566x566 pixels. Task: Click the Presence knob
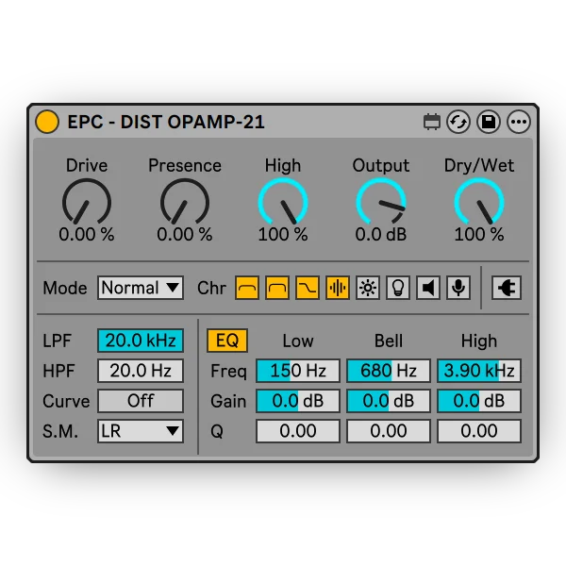[185, 202]
